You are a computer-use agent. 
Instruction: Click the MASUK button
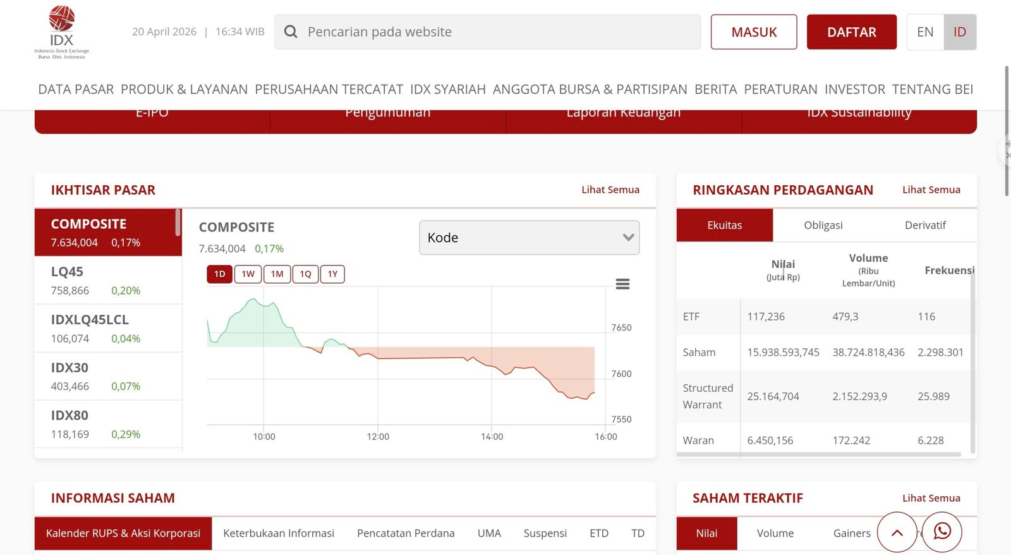[754, 32]
